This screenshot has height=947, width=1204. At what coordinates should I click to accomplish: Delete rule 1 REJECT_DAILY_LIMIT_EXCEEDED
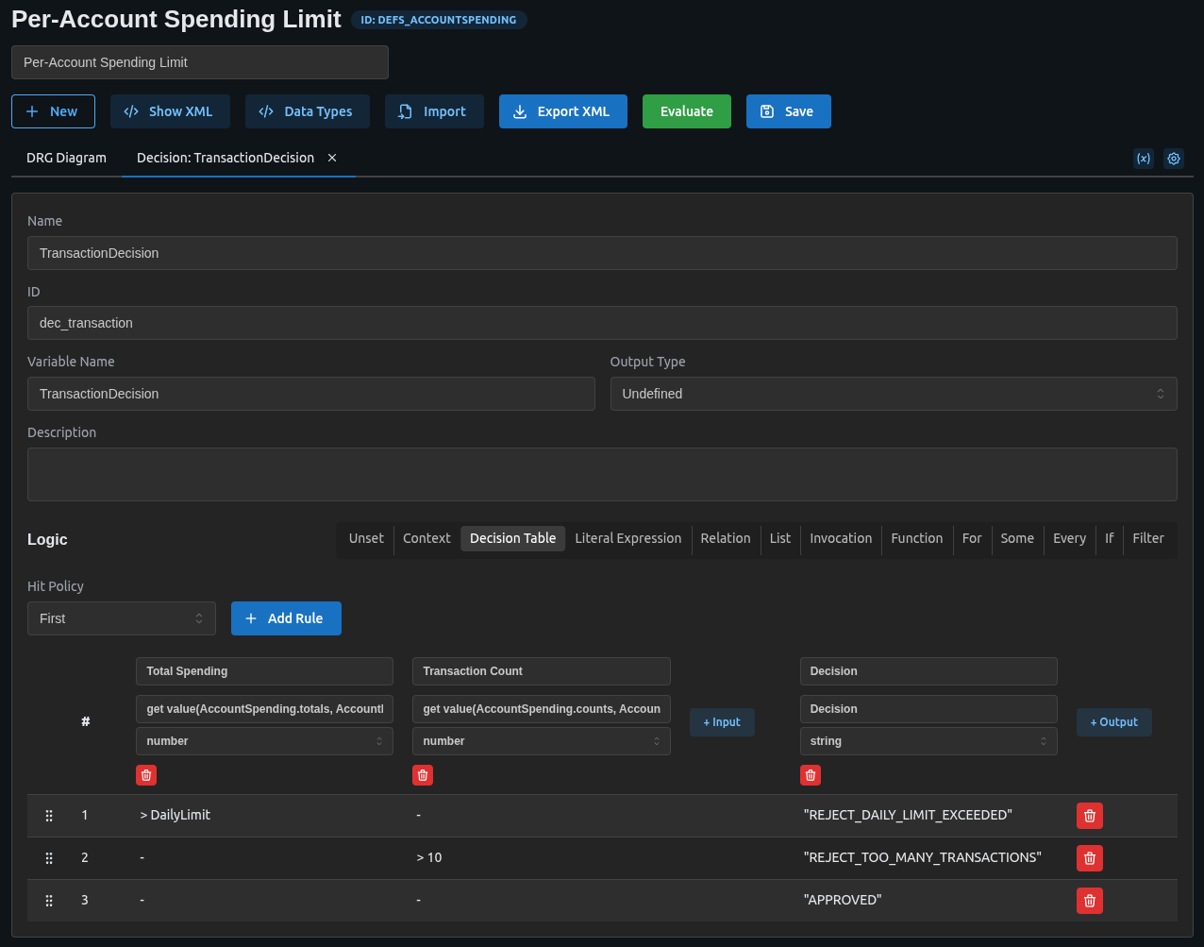point(1089,816)
